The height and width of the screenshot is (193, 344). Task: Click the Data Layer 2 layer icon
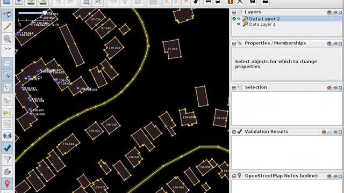[x=245, y=19]
